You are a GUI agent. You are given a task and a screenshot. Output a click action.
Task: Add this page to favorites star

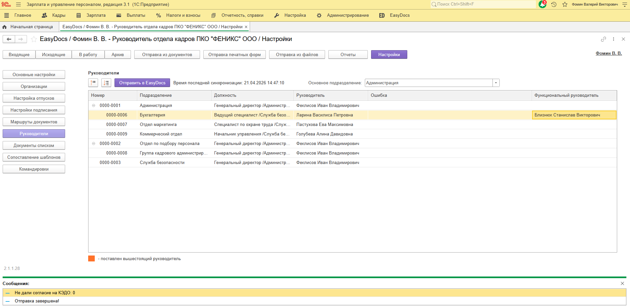pos(34,39)
